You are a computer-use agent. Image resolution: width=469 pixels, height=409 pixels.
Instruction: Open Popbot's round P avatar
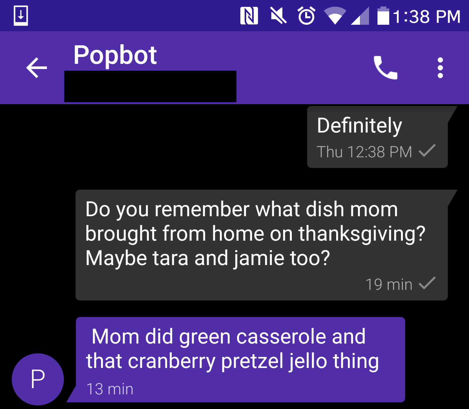click(x=38, y=379)
